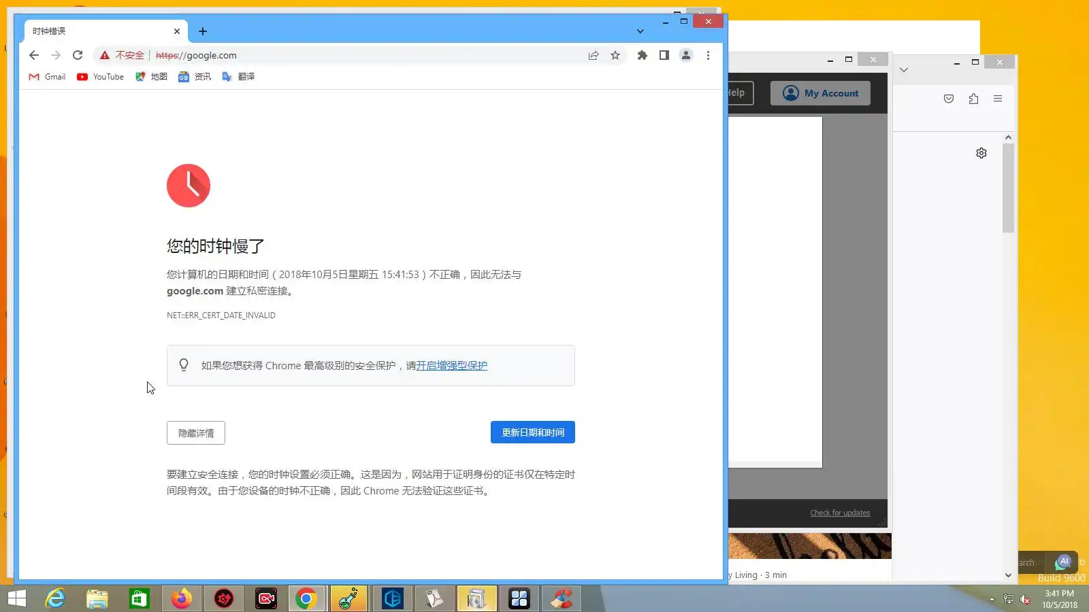Click the red 不安全 security warning indicator

point(123,55)
